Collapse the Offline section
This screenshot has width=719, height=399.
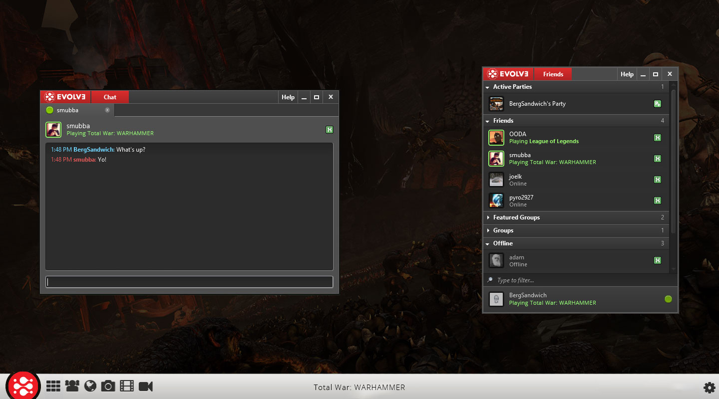tap(487, 244)
